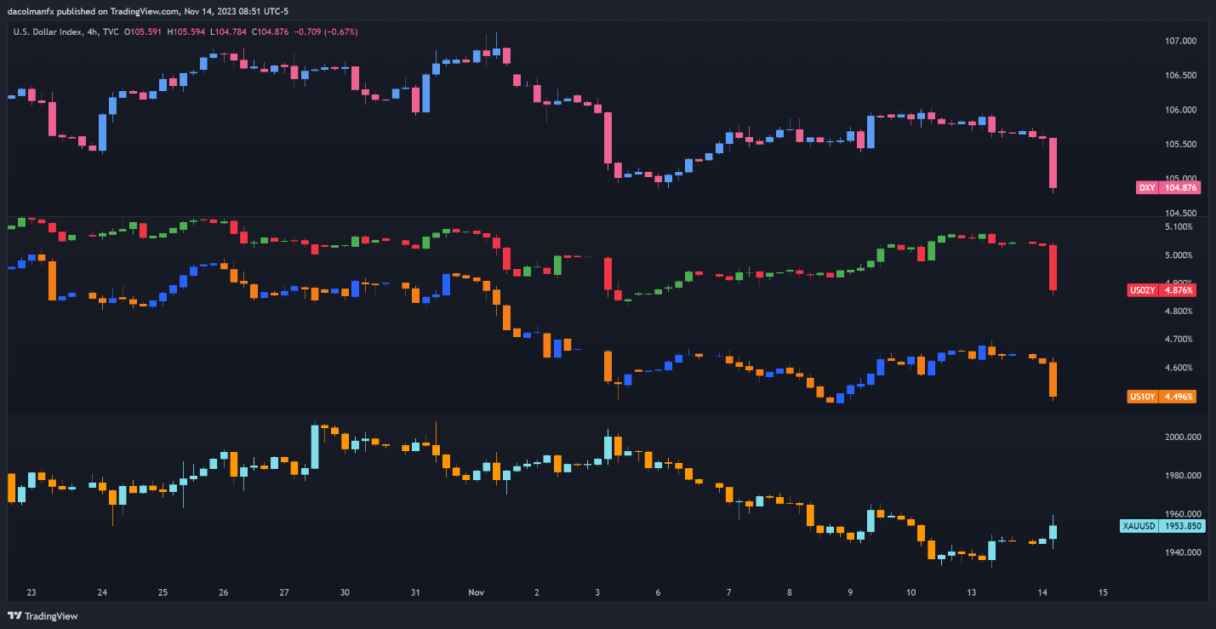This screenshot has width=1216, height=629.
Task: Click the 104.500 price axis label
Action: pyautogui.click(x=1180, y=214)
